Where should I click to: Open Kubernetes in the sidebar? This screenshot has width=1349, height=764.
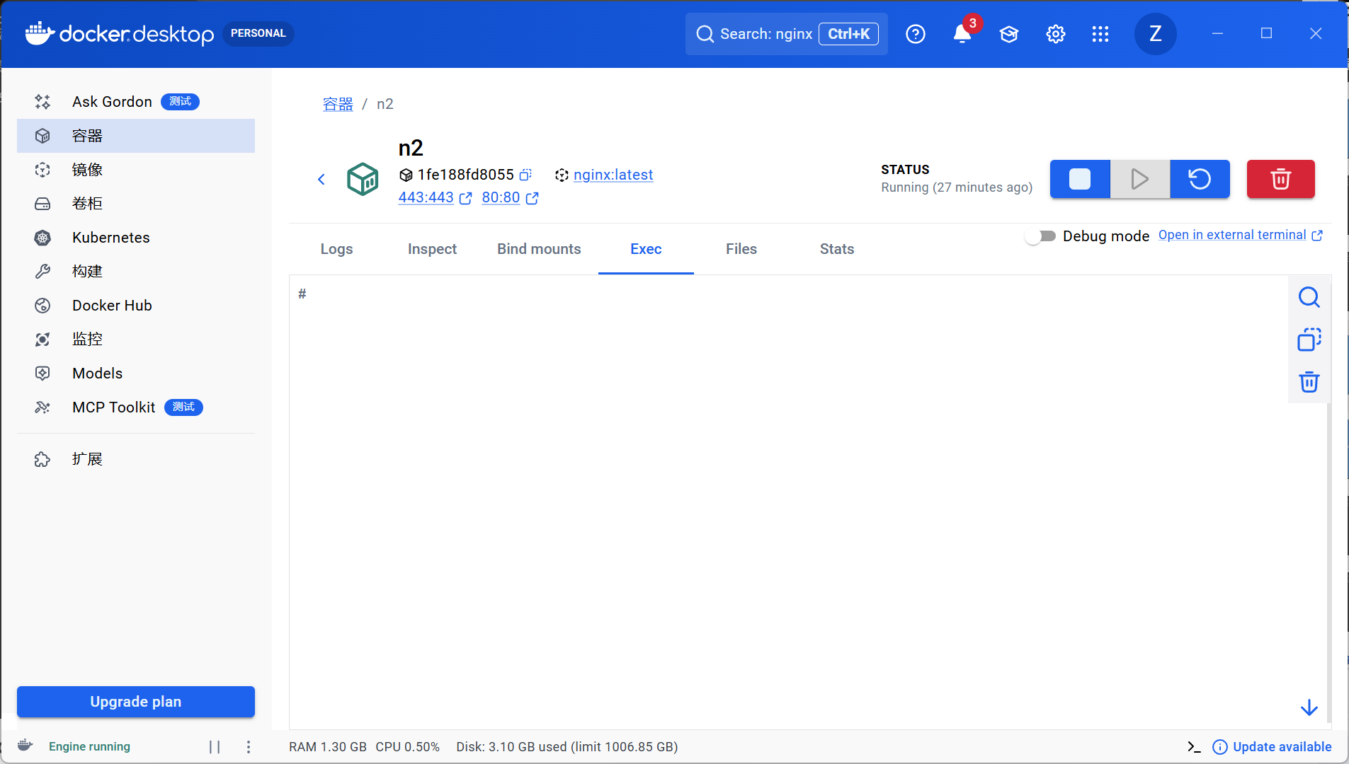[135, 238]
